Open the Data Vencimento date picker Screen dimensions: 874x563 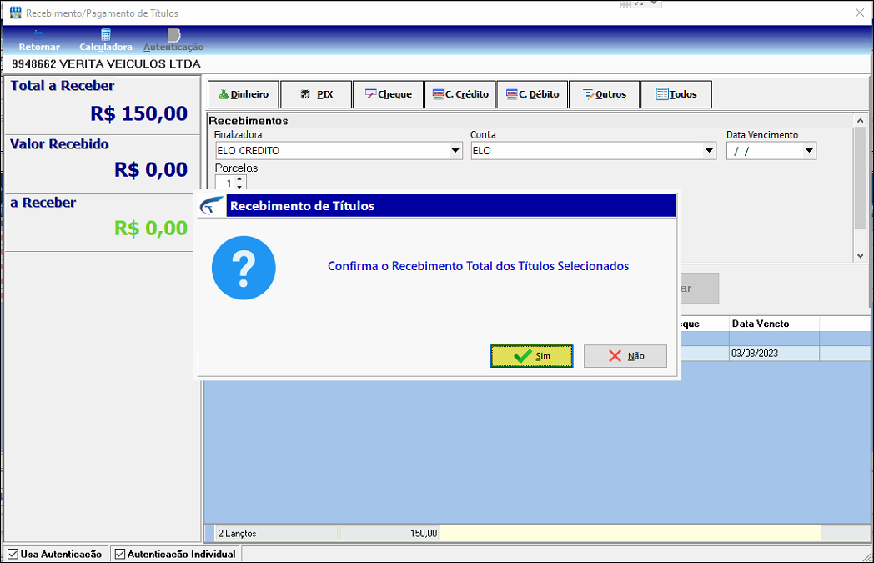[x=809, y=150]
